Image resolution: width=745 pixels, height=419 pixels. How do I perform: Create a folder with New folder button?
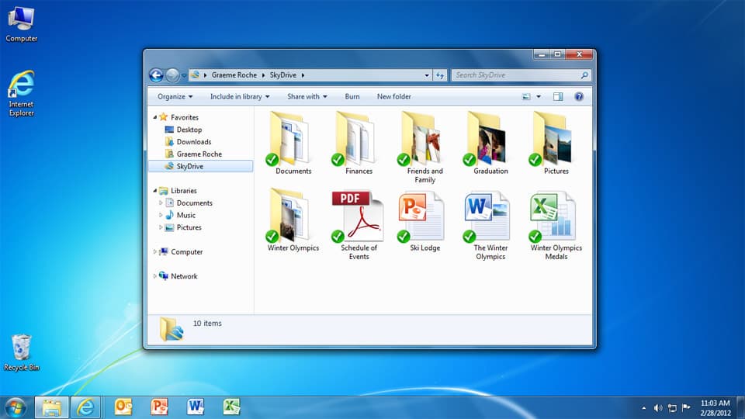pos(394,97)
